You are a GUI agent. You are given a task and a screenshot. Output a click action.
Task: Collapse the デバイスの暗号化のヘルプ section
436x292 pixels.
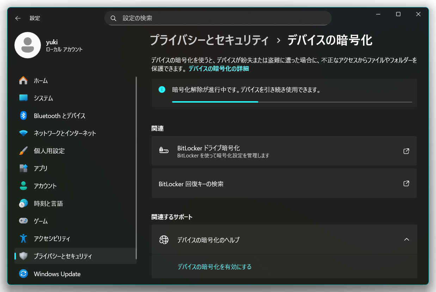(406, 240)
